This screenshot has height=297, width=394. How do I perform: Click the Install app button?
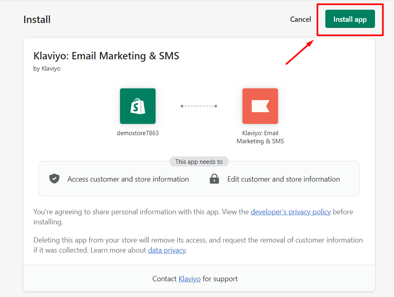point(350,19)
